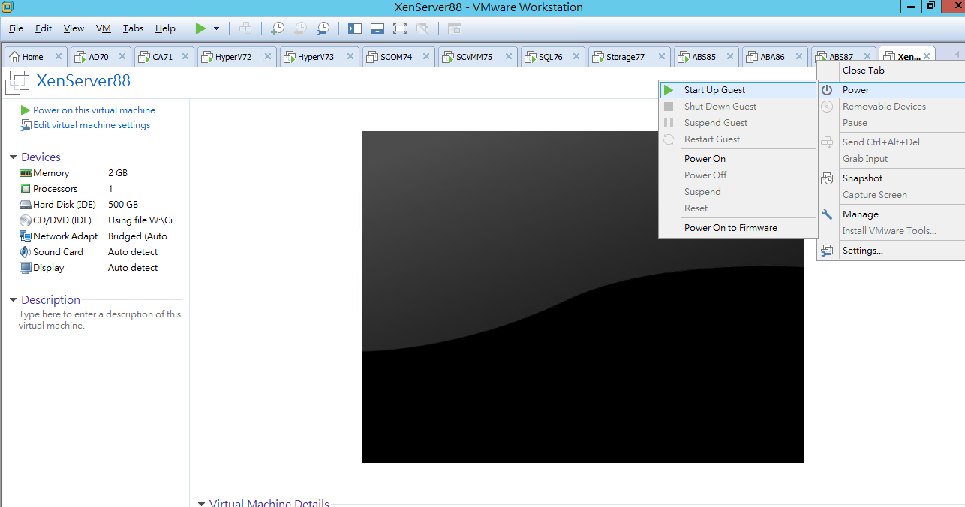Open the power options dropdown arrow in toolbar
Screen dimensions: 965x507
point(216,28)
